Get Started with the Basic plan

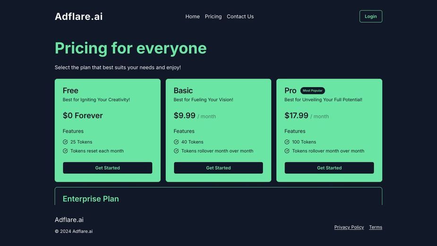[218, 168]
